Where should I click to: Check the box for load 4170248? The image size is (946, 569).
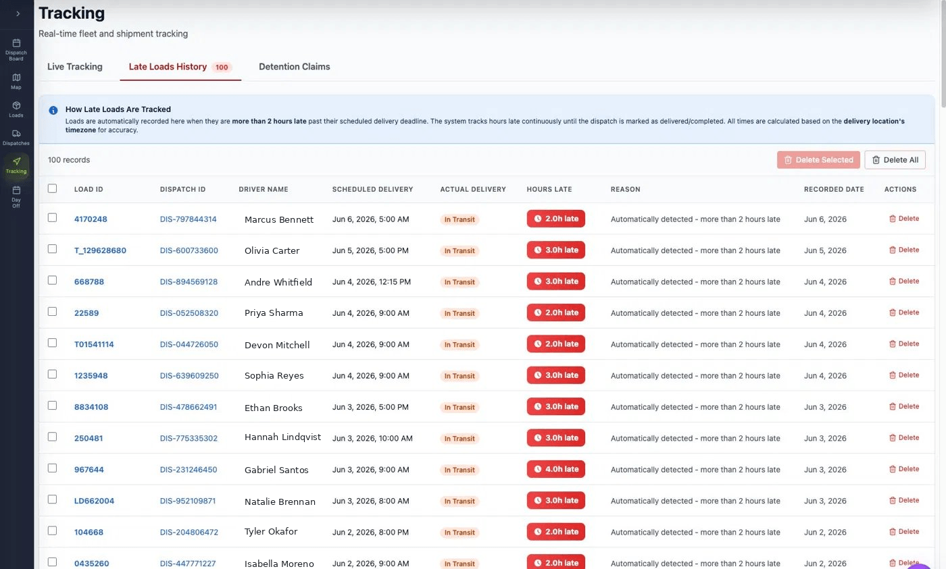click(53, 218)
